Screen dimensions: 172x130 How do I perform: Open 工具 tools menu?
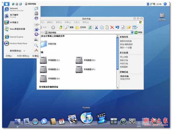pos(77,22)
